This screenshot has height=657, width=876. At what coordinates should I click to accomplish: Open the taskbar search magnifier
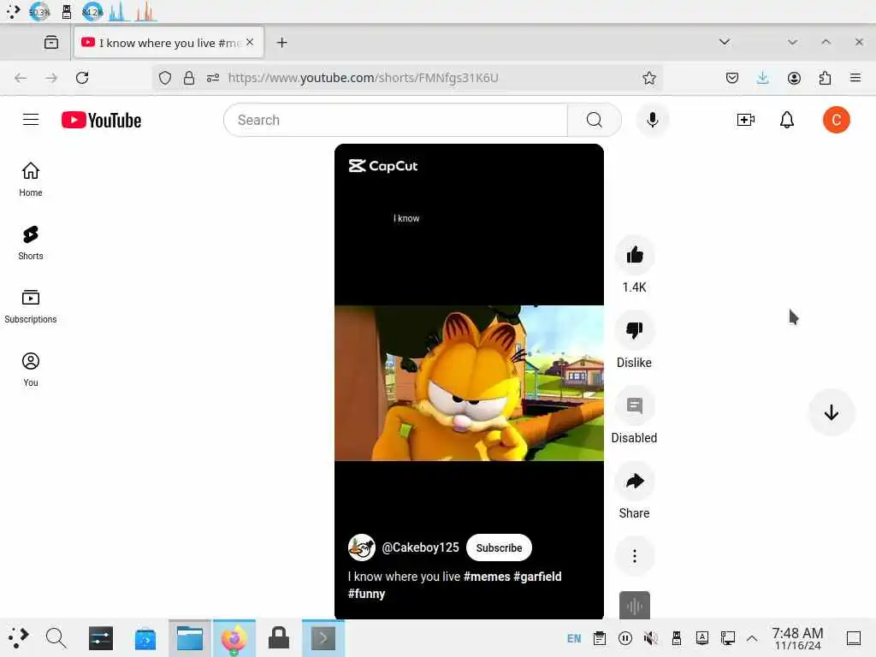point(56,638)
